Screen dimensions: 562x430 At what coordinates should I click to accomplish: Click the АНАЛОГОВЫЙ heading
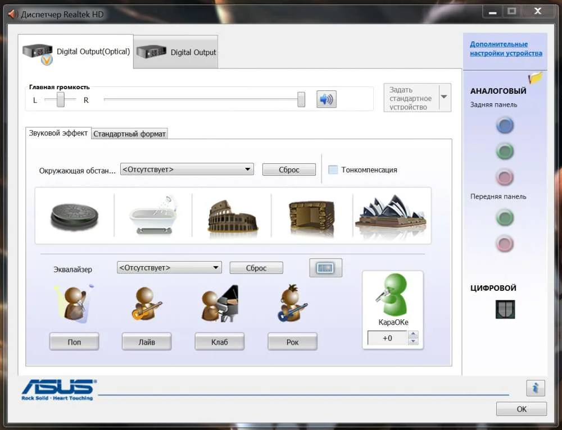[498, 91]
